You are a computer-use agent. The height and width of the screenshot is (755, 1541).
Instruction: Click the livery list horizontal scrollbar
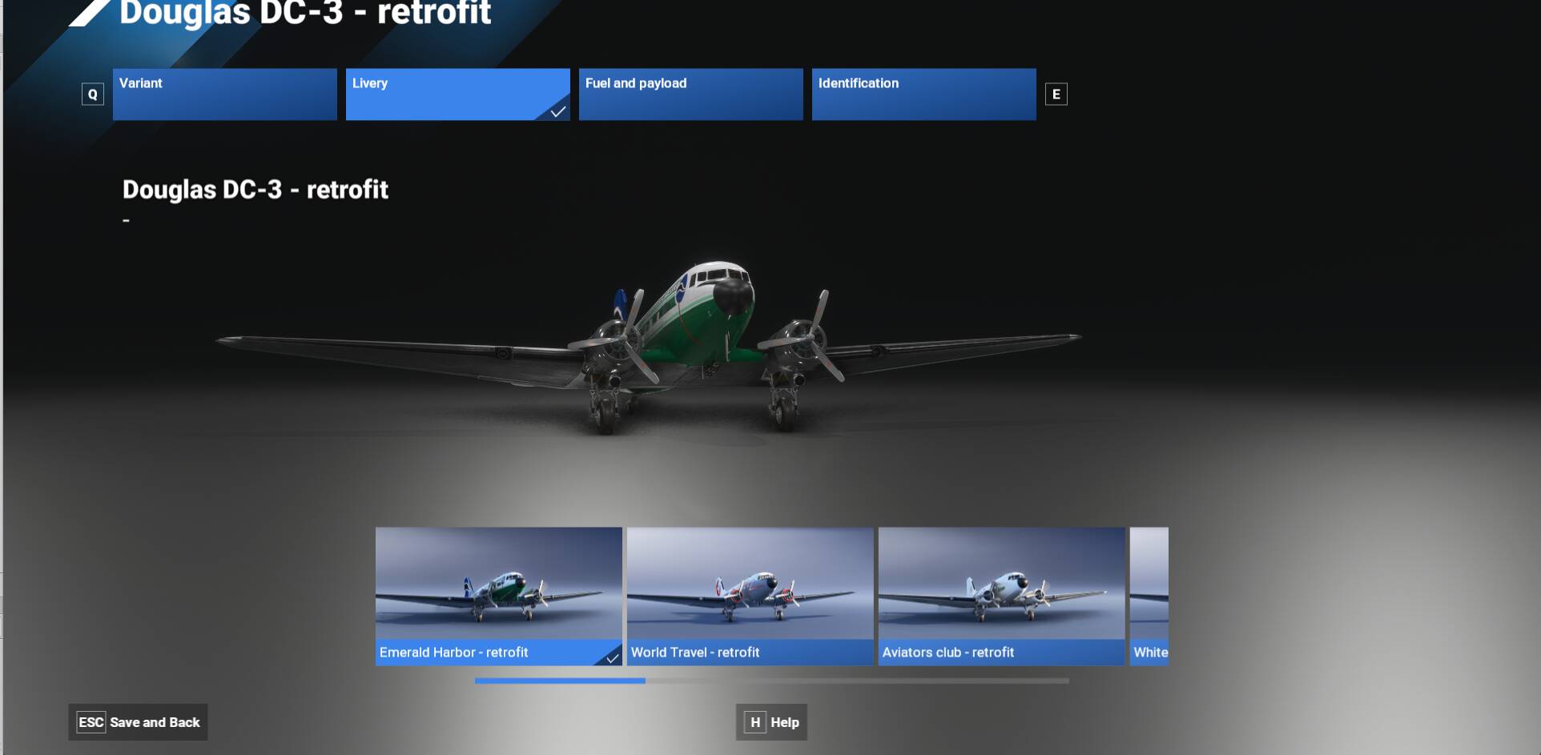pyautogui.click(x=772, y=681)
